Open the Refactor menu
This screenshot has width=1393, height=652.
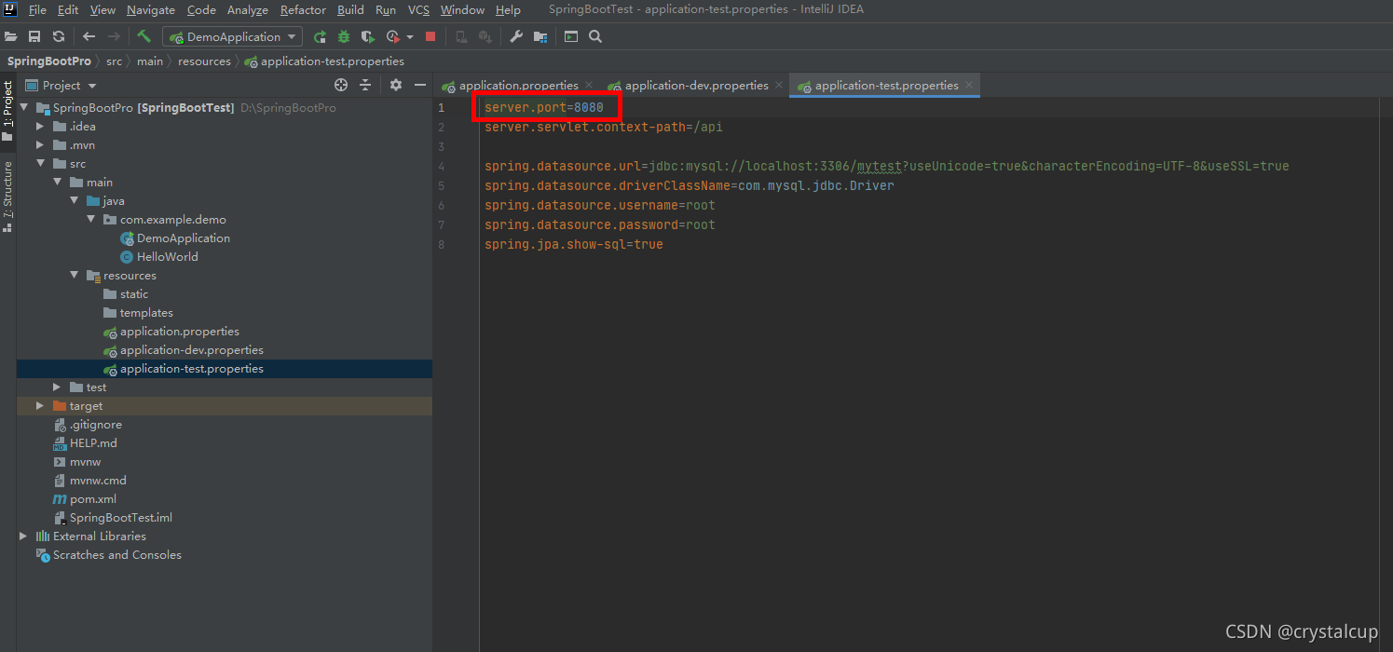tap(303, 10)
